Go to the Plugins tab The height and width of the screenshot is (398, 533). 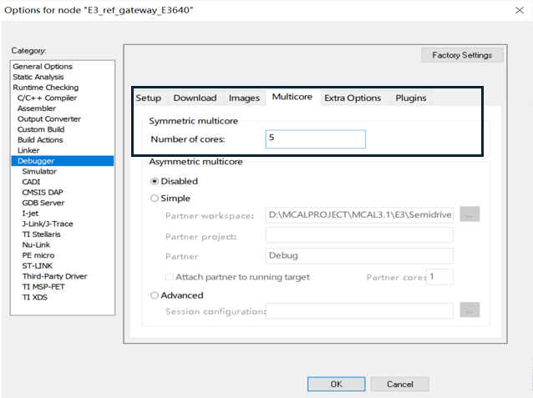pos(410,98)
